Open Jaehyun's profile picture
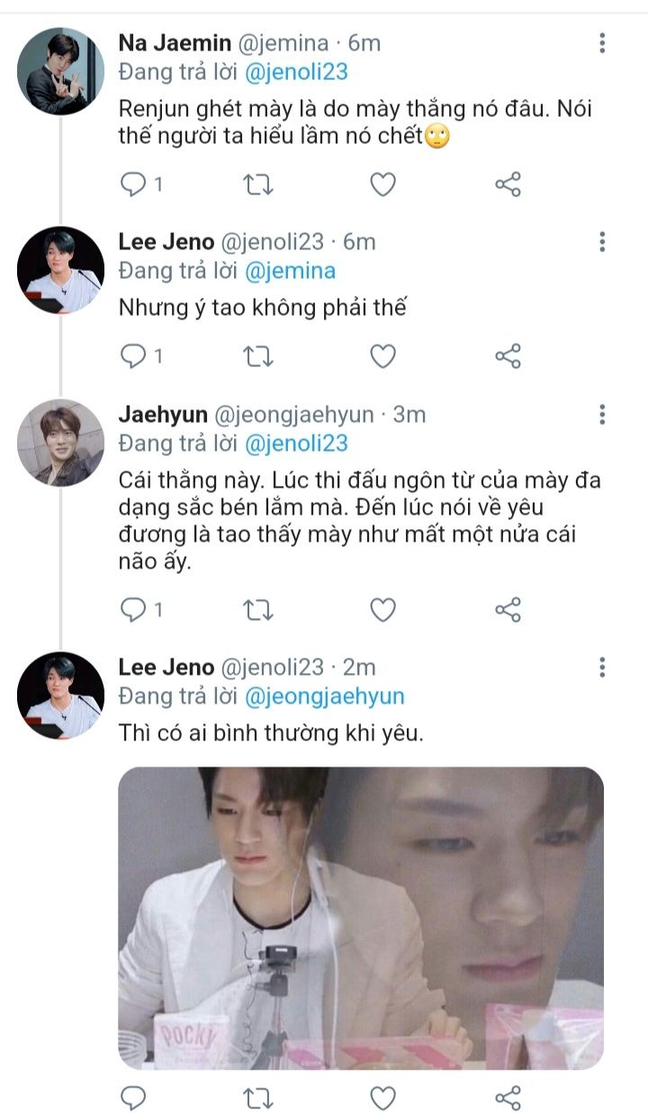Viewport: 648px width, 1113px height. 61,443
